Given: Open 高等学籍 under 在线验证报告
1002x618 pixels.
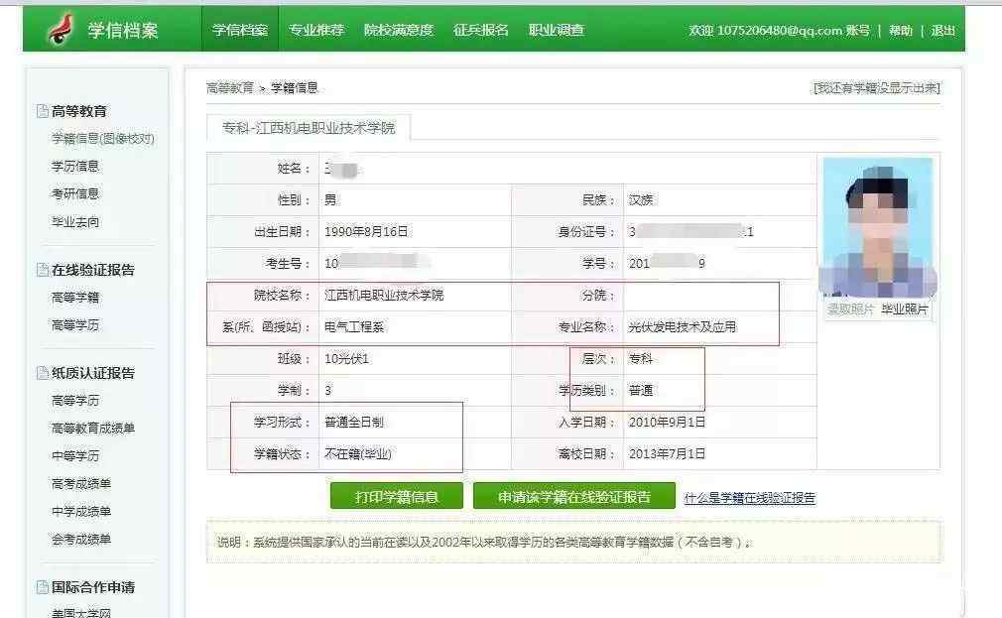Looking at the screenshot, I should click(75, 298).
